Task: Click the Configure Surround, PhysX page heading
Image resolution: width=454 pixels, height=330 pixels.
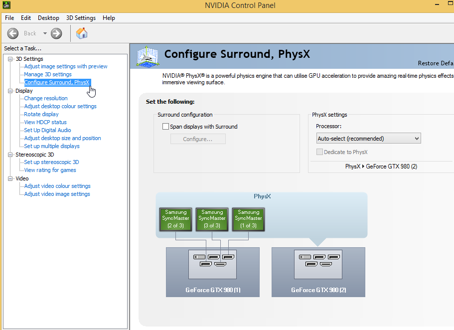Action: tap(237, 54)
